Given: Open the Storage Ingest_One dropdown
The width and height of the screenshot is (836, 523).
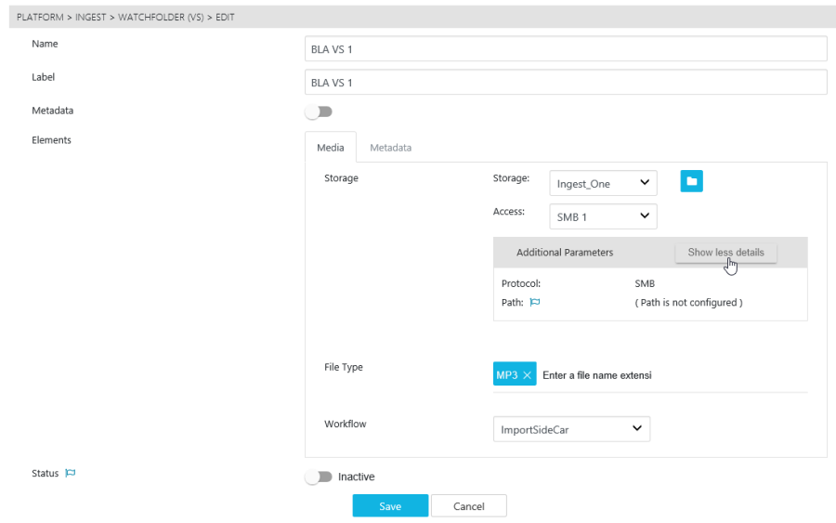Looking at the screenshot, I should pyautogui.click(x=603, y=183).
